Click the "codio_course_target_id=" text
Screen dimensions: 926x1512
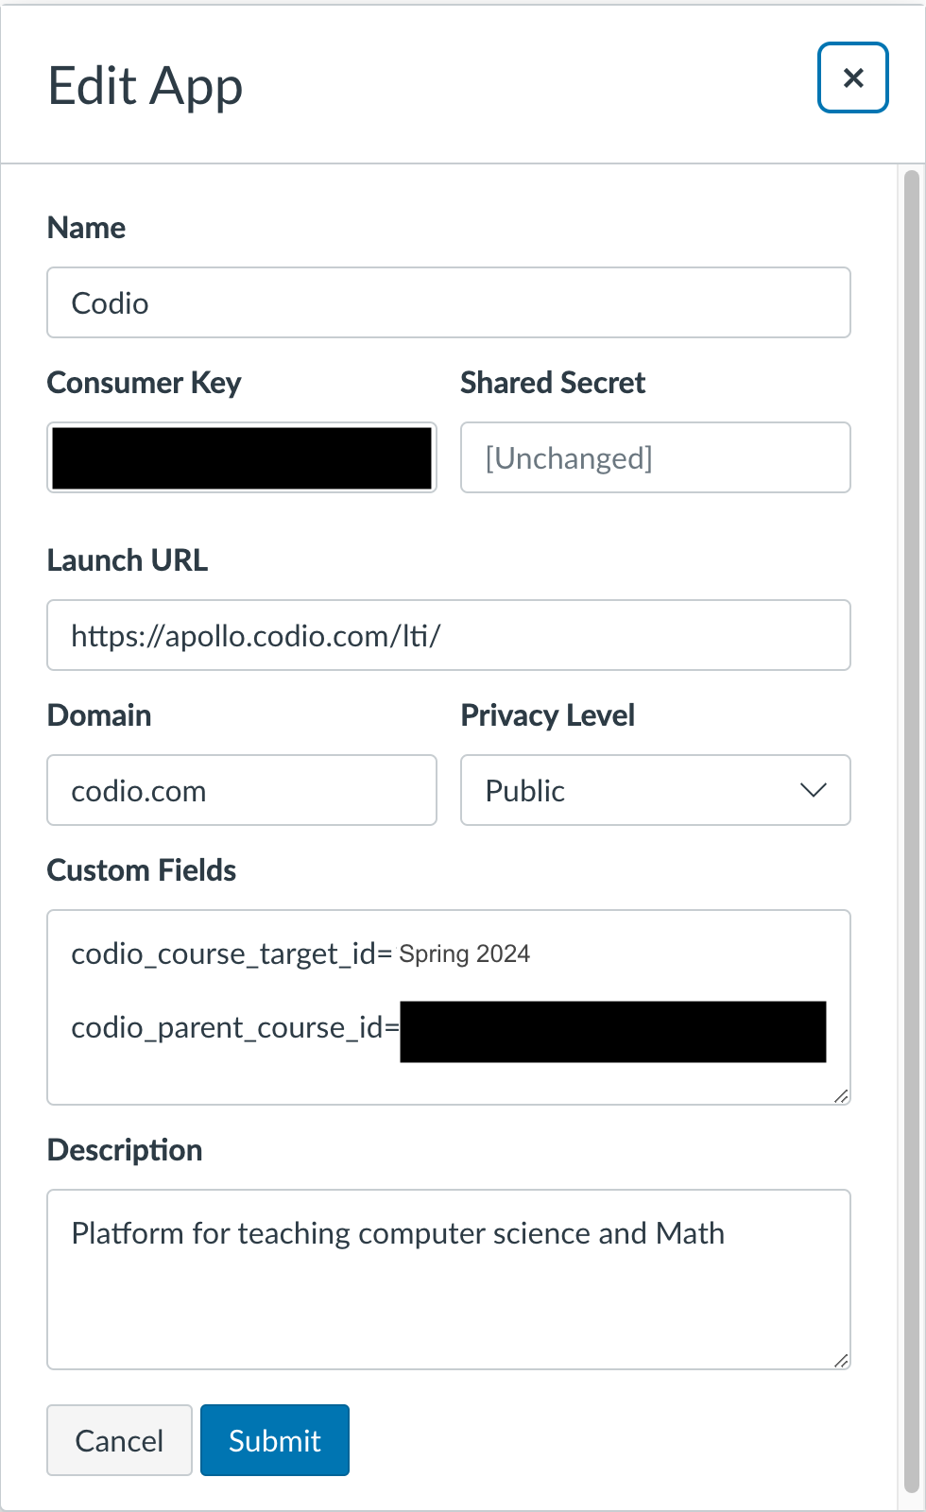click(x=231, y=954)
